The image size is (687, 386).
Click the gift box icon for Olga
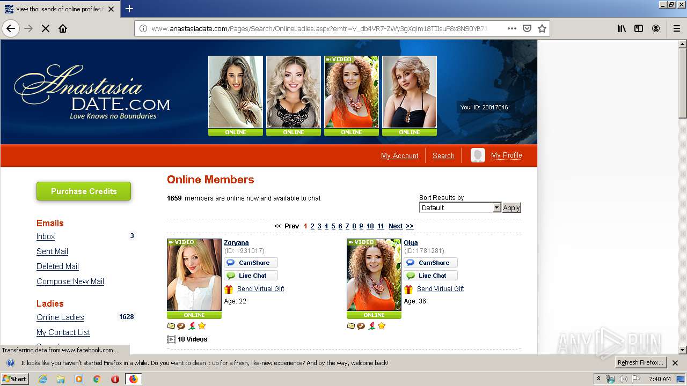coord(408,289)
